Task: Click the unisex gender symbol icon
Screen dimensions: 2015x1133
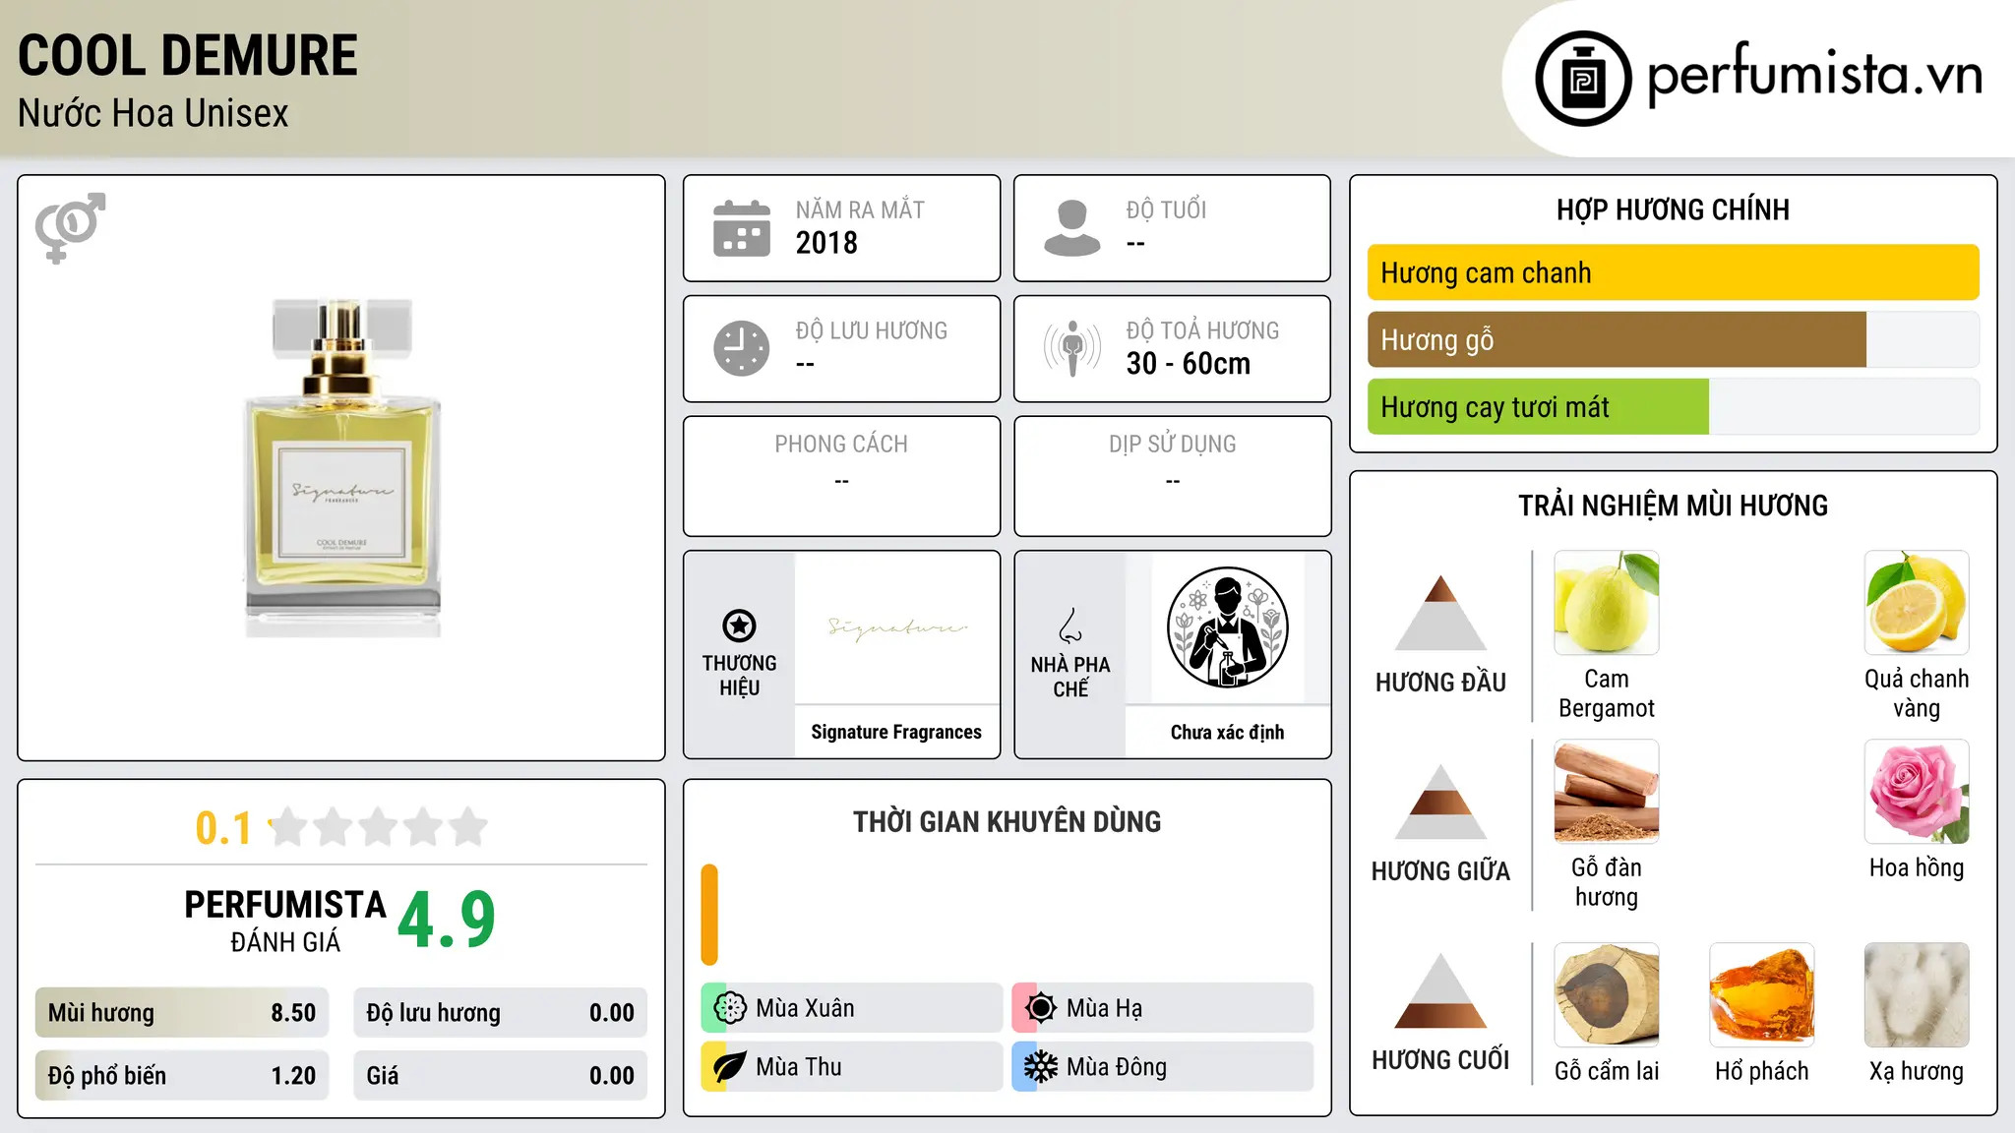Action: [x=70, y=228]
